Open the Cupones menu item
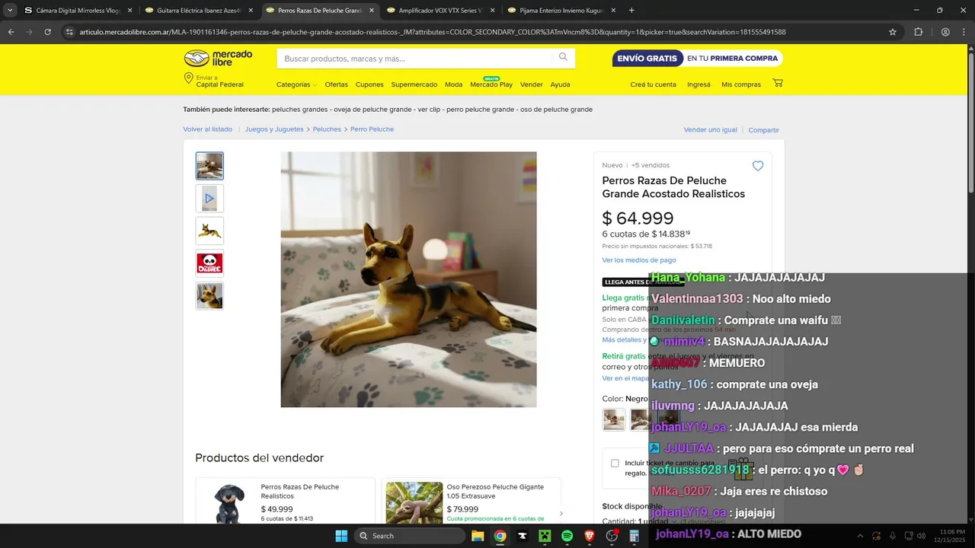 369,84
